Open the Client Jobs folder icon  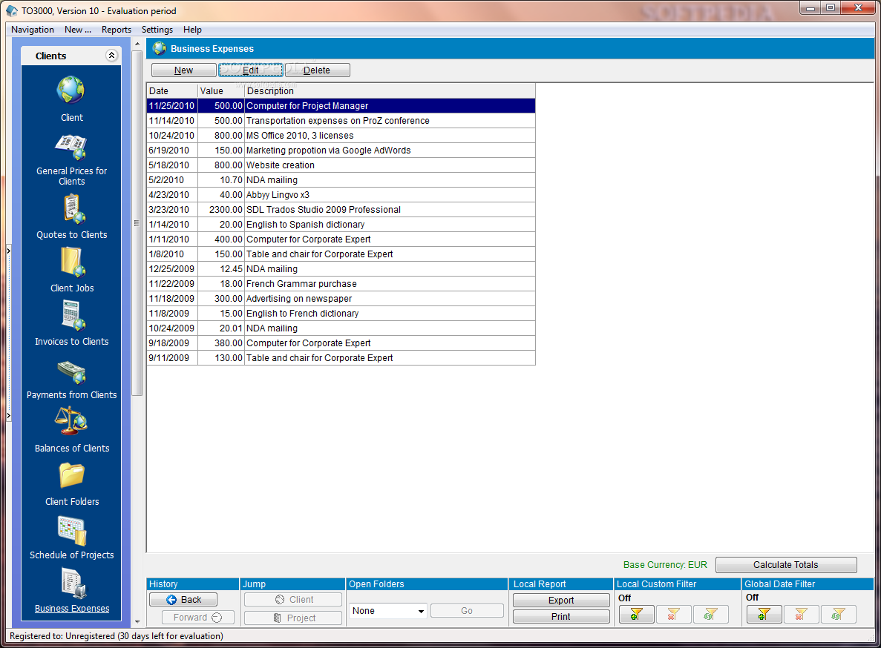73,262
